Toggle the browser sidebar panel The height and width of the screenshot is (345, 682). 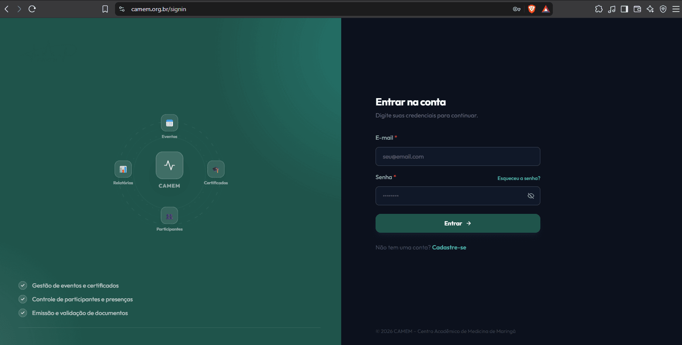click(x=624, y=9)
